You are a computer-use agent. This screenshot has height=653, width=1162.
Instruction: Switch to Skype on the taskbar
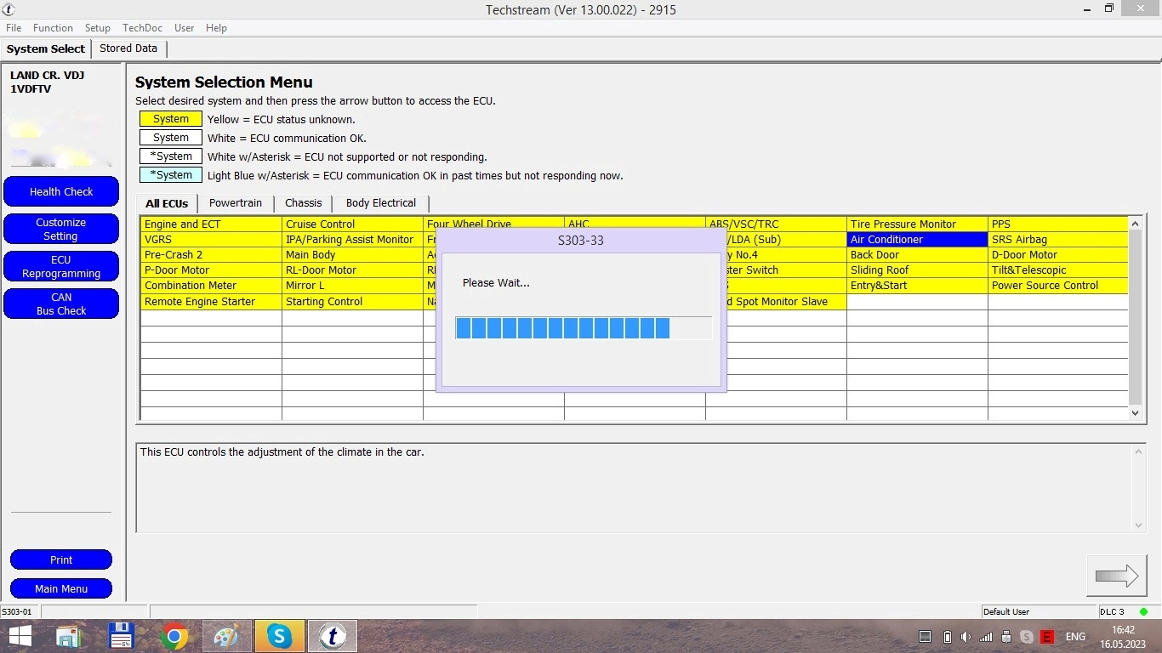[x=279, y=636]
